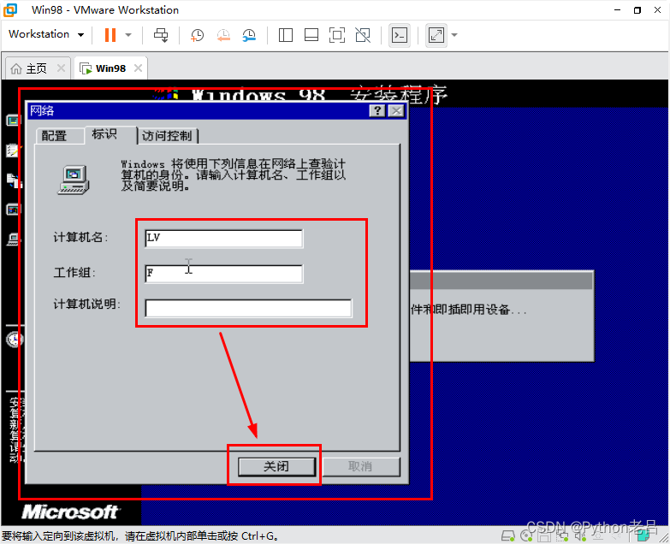Open the console view button
670x544 pixels.
coord(400,35)
